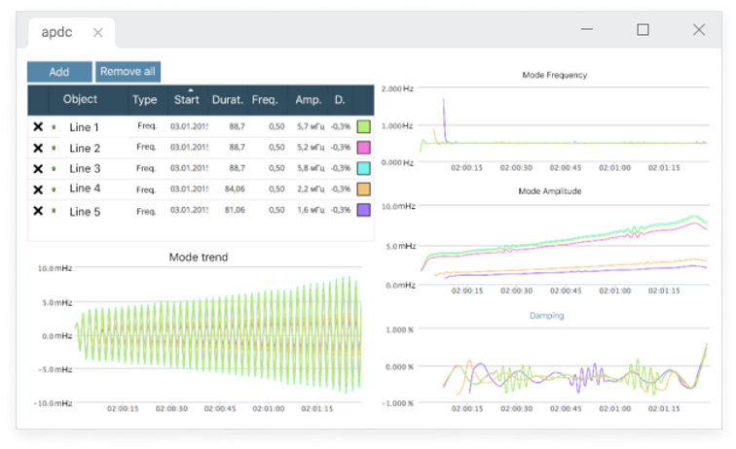Click the 5,8 amplitude value of Line 3

click(x=311, y=168)
